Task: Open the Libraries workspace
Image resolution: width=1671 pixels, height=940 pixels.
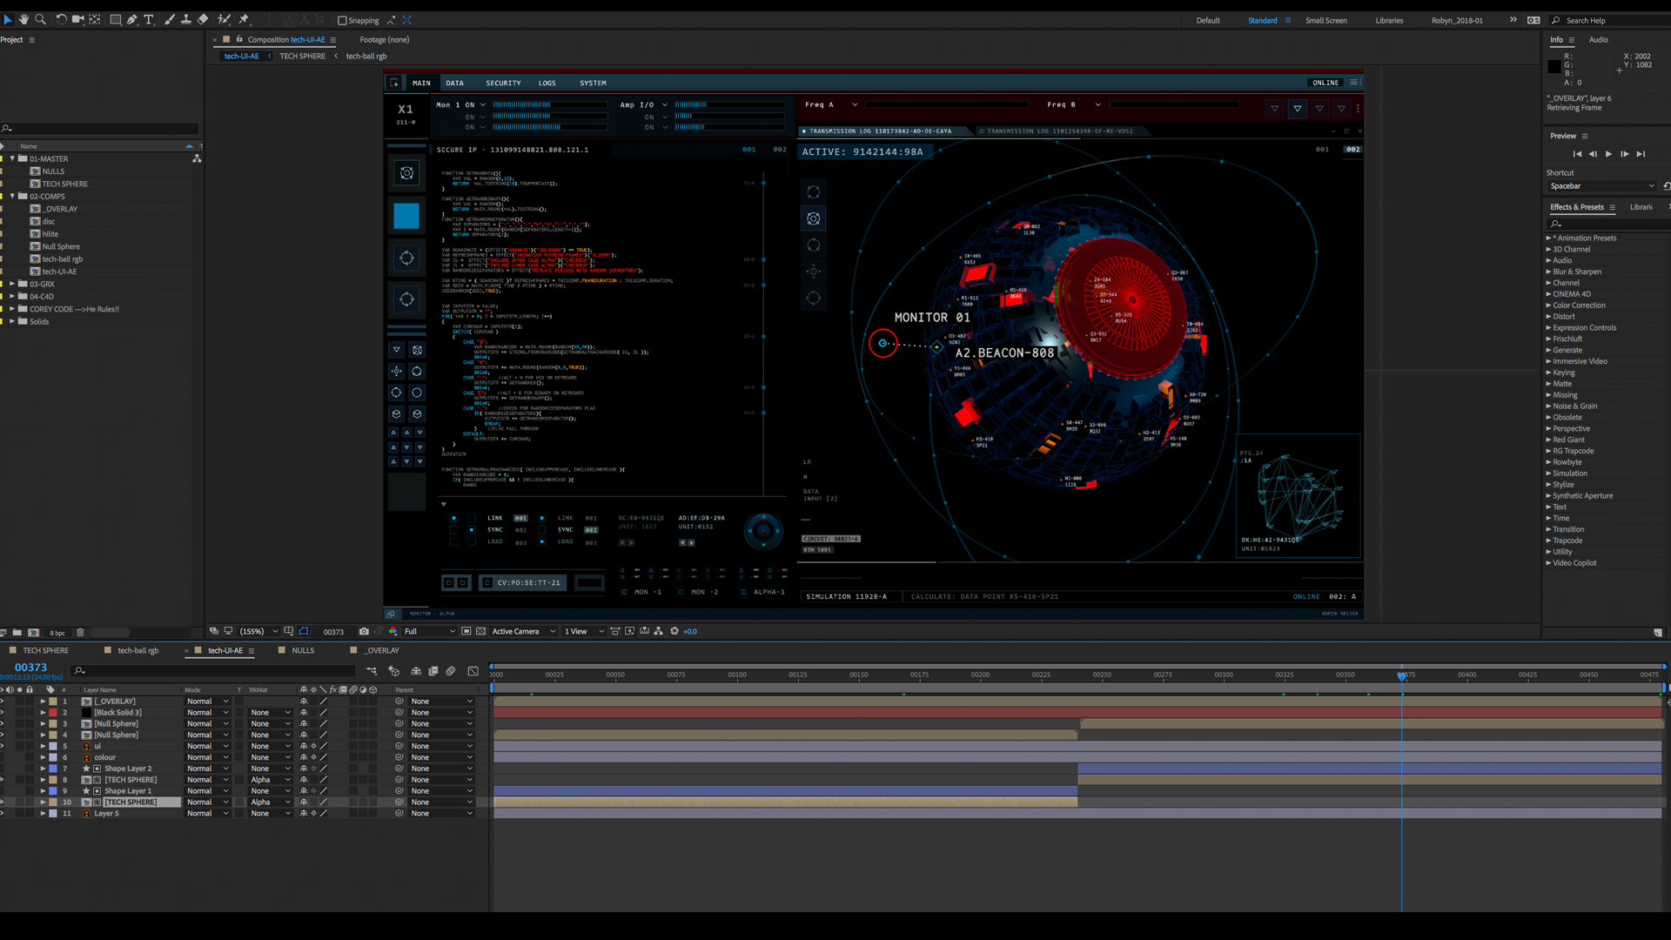Action: pyautogui.click(x=1389, y=20)
